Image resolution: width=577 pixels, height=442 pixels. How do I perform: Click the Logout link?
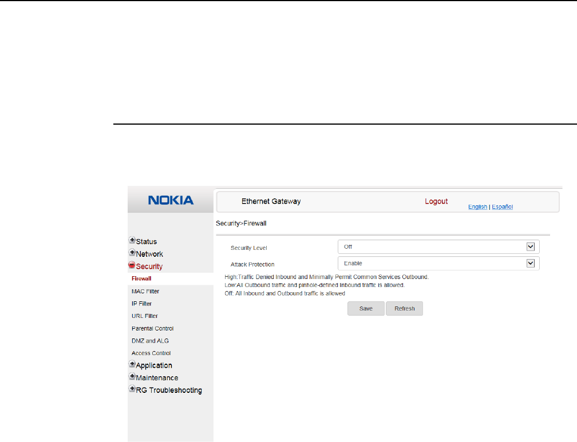[x=436, y=201]
